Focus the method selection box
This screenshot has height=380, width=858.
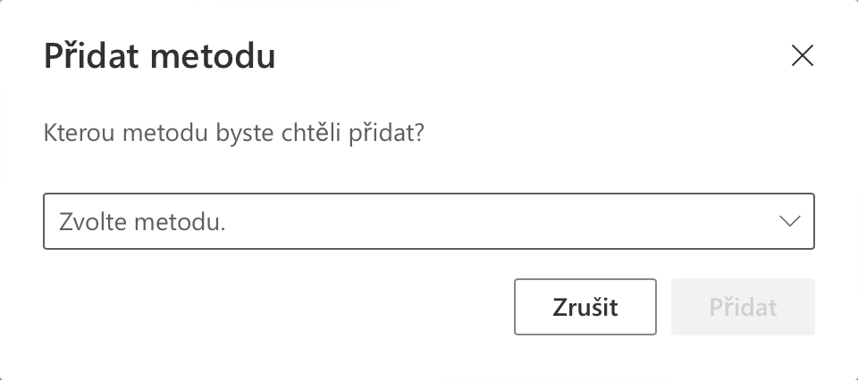(x=428, y=221)
